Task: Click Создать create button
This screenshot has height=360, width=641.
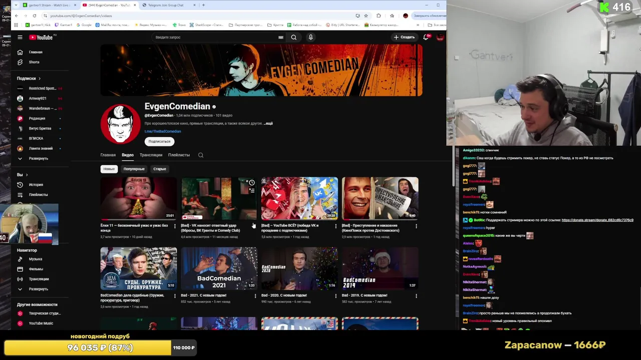Action: click(x=404, y=37)
